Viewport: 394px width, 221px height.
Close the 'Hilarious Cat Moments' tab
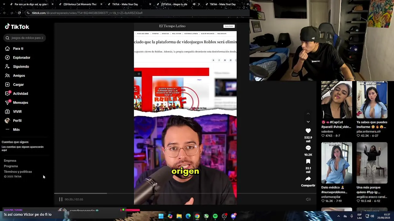tap(101, 4)
